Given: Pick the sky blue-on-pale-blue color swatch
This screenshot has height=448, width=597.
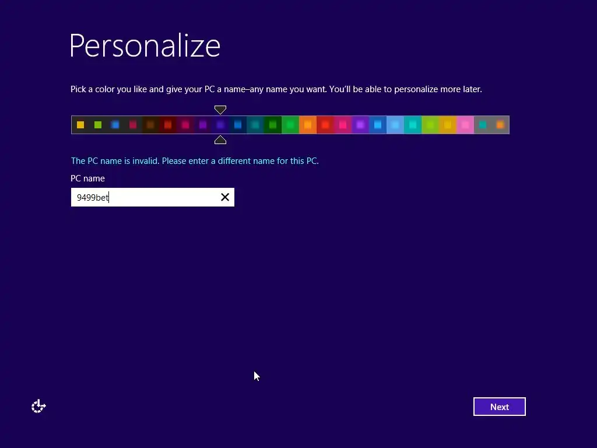Looking at the screenshot, I should (x=395, y=125).
